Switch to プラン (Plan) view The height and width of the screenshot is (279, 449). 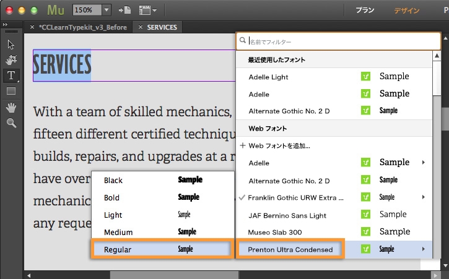coord(365,11)
